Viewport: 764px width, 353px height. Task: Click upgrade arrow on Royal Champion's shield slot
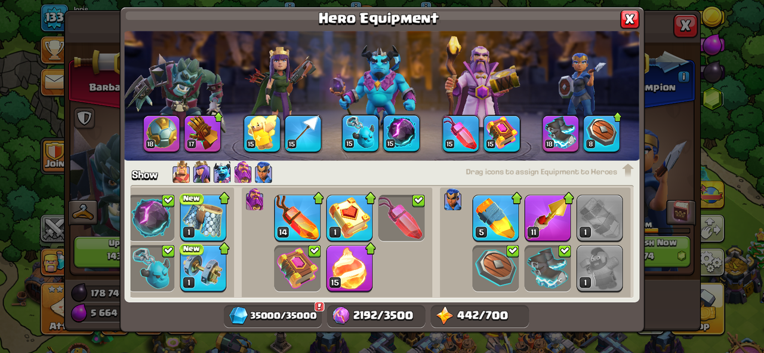(617, 116)
